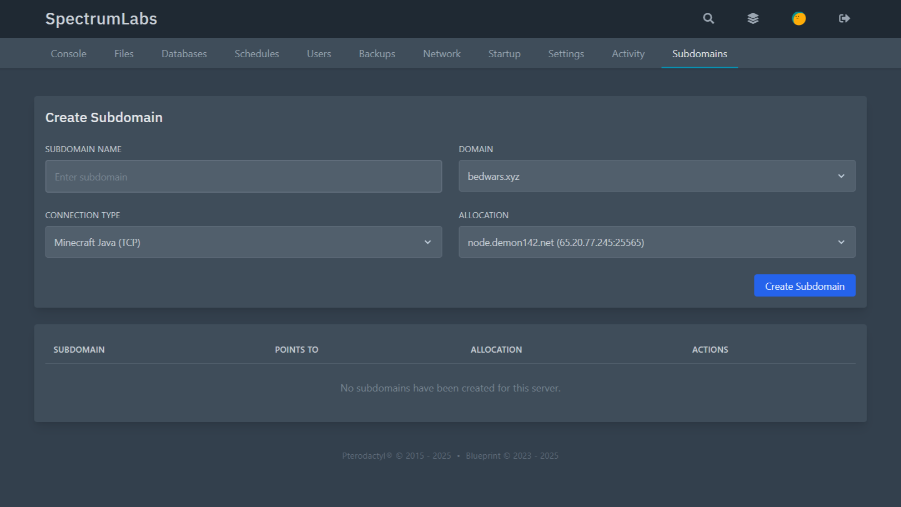Open the Connection Type dropdown

[243, 242]
